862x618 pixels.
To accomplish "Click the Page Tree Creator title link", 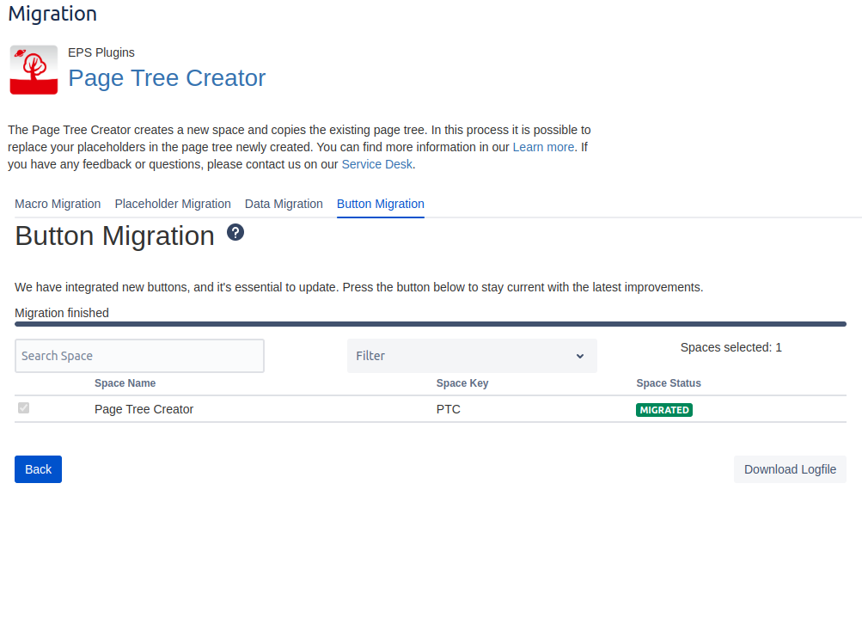I will click(x=167, y=78).
